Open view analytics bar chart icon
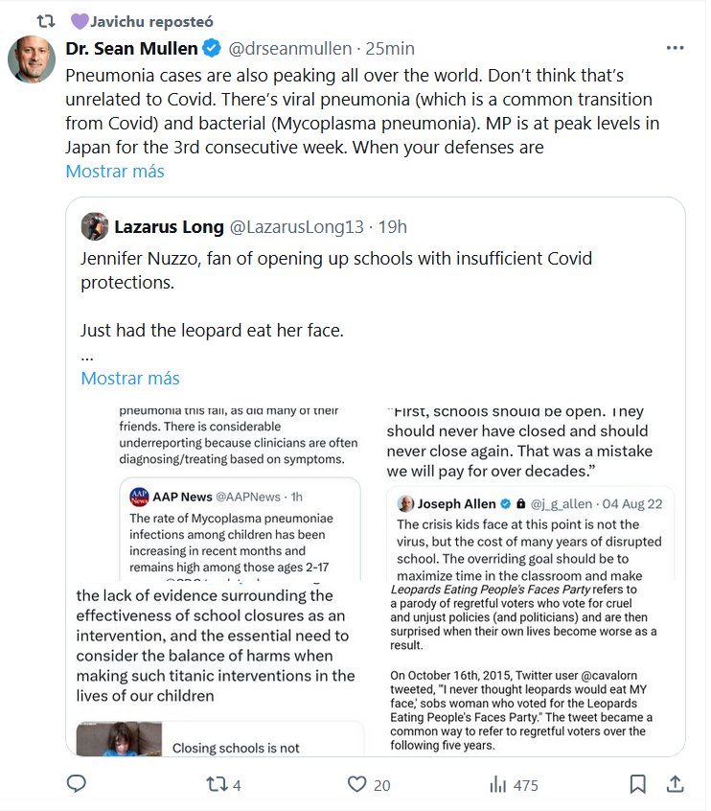 (x=498, y=784)
